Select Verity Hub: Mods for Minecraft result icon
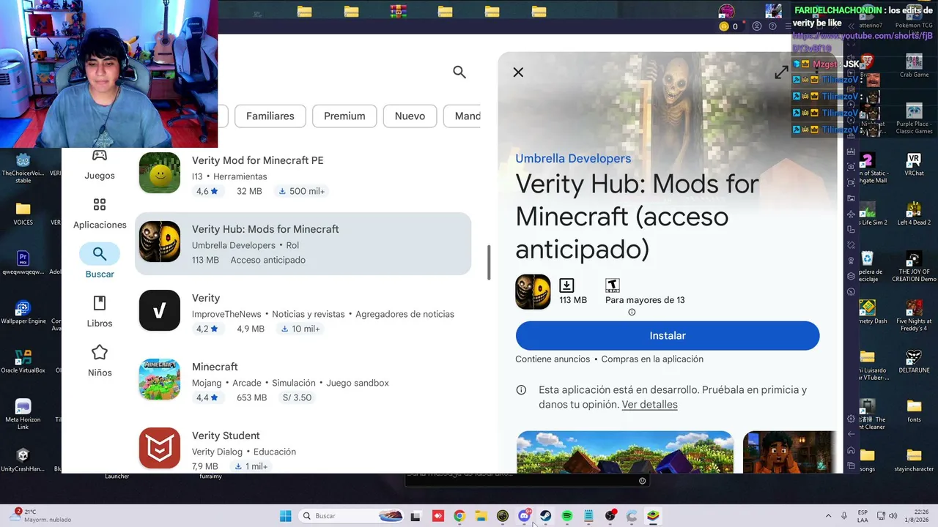 pyautogui.click(x=160, y=242)
